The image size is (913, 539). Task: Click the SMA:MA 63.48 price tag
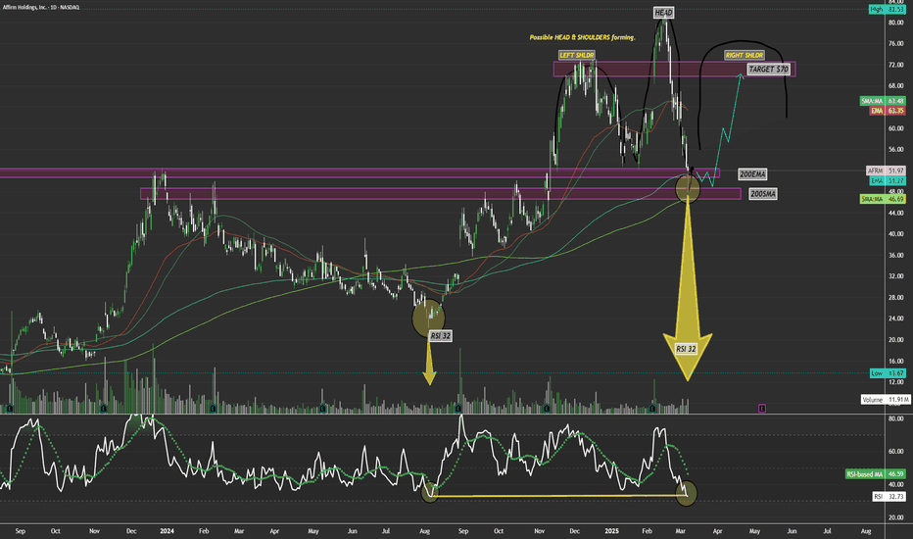[883, 101]
